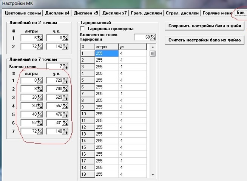Click the у.е. input field with value 142
The width and height of the screenshot is (247, 181).
[54, 46]
